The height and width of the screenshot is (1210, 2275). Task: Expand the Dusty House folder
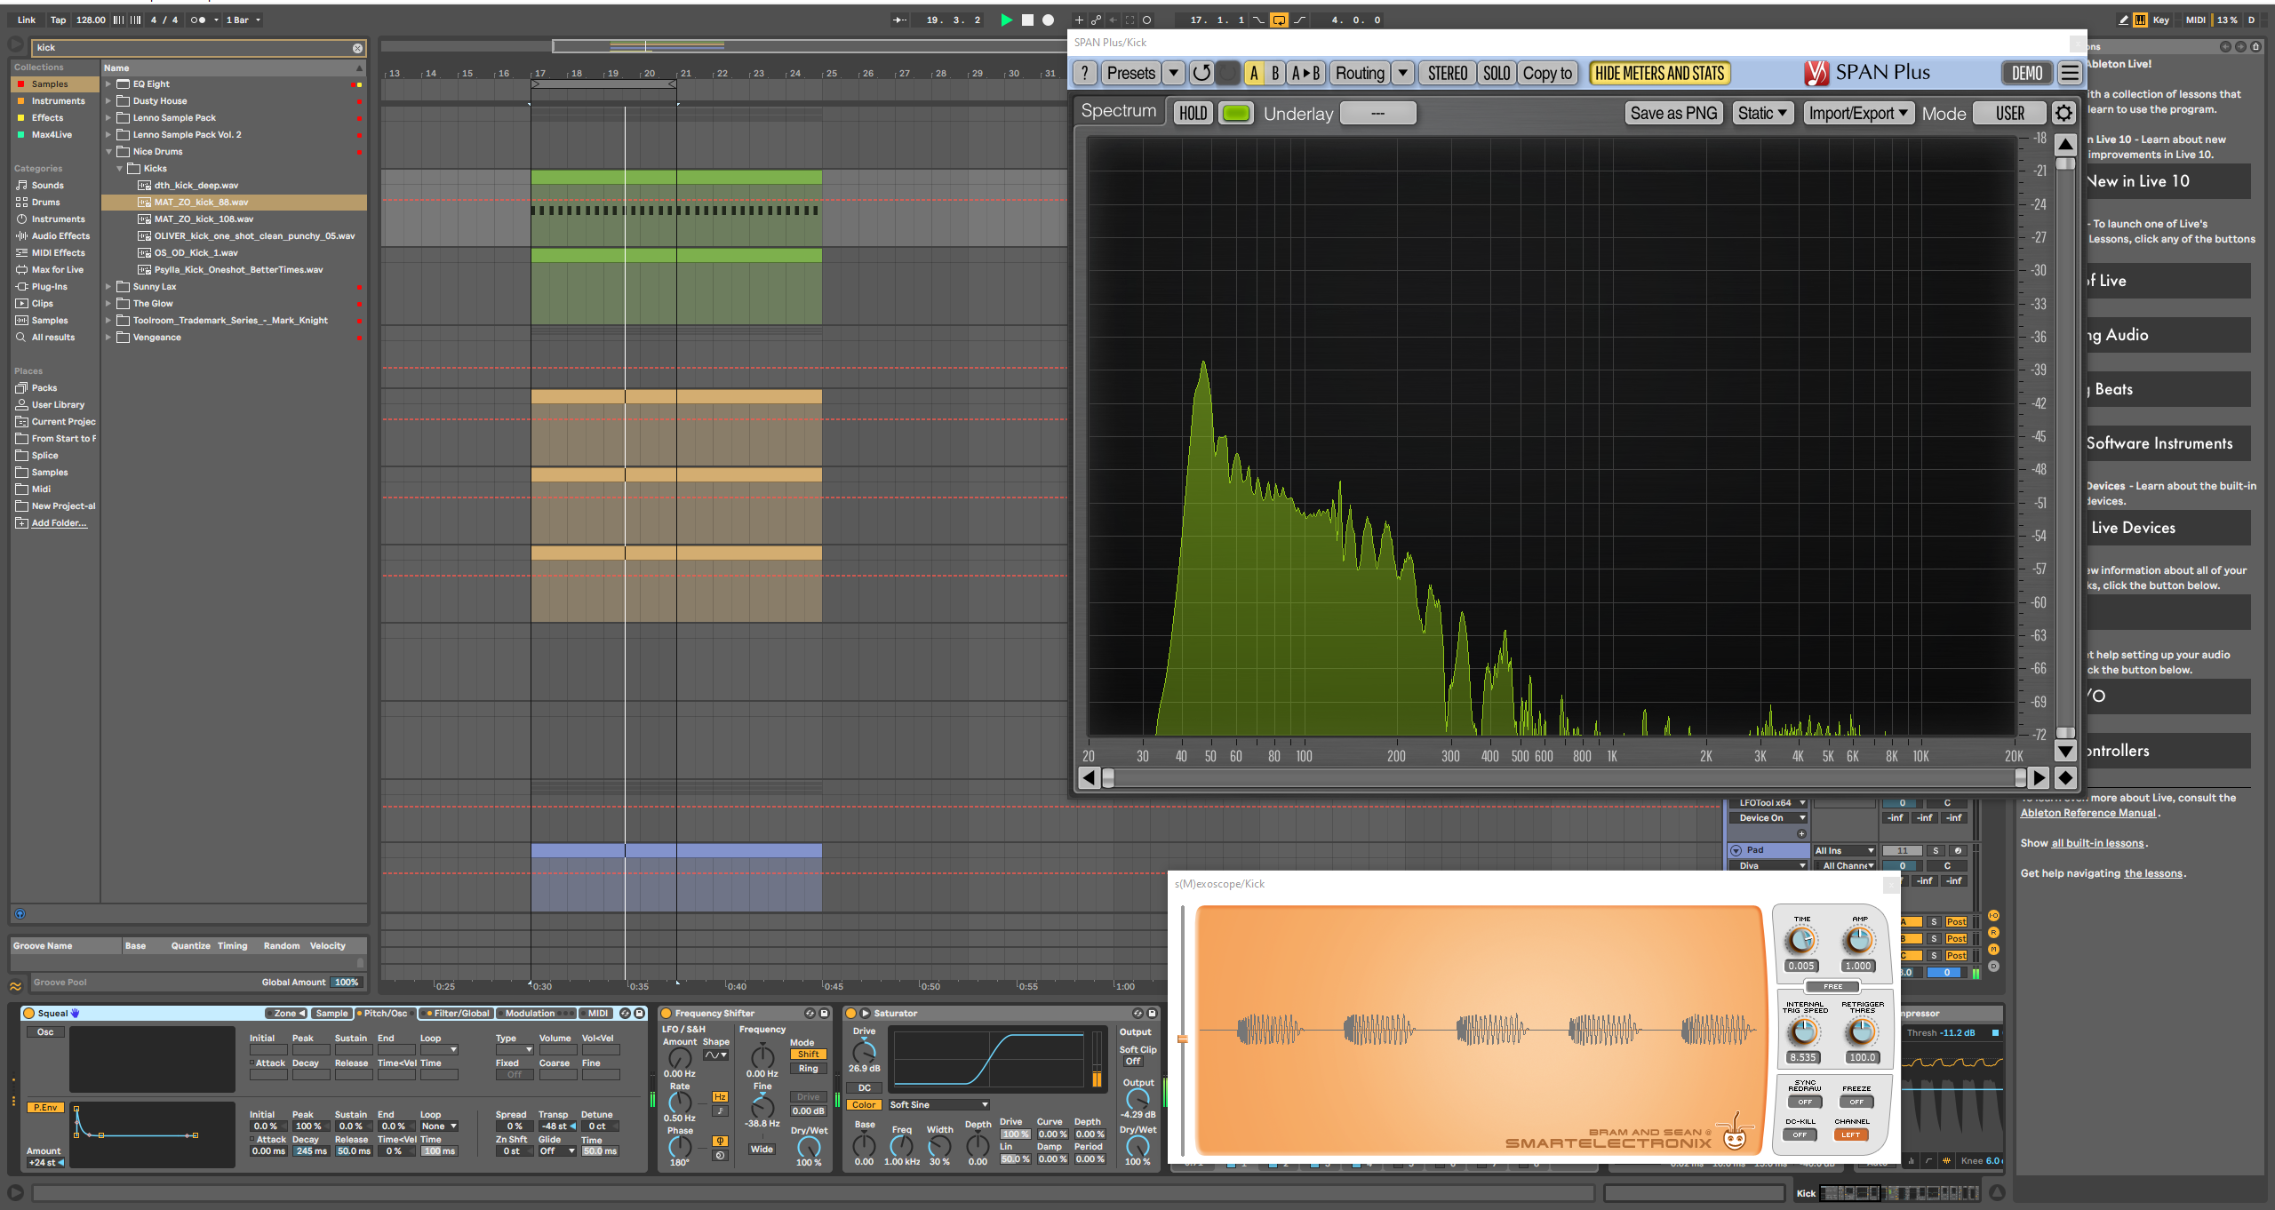108,101
